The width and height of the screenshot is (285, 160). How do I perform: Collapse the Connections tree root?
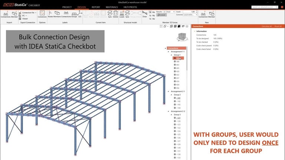(x=166, y=48)
